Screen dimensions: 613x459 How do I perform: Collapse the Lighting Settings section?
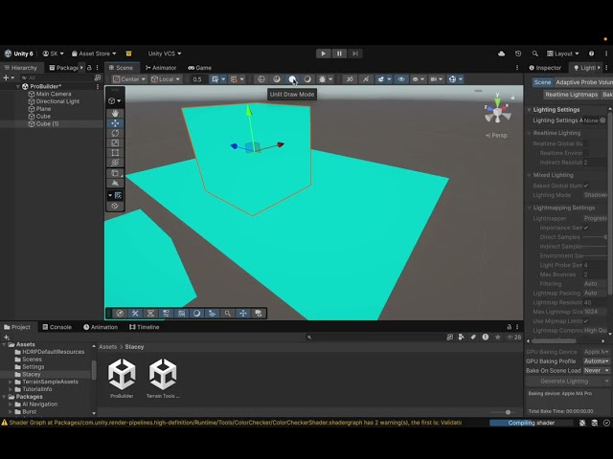pos(529,110)
